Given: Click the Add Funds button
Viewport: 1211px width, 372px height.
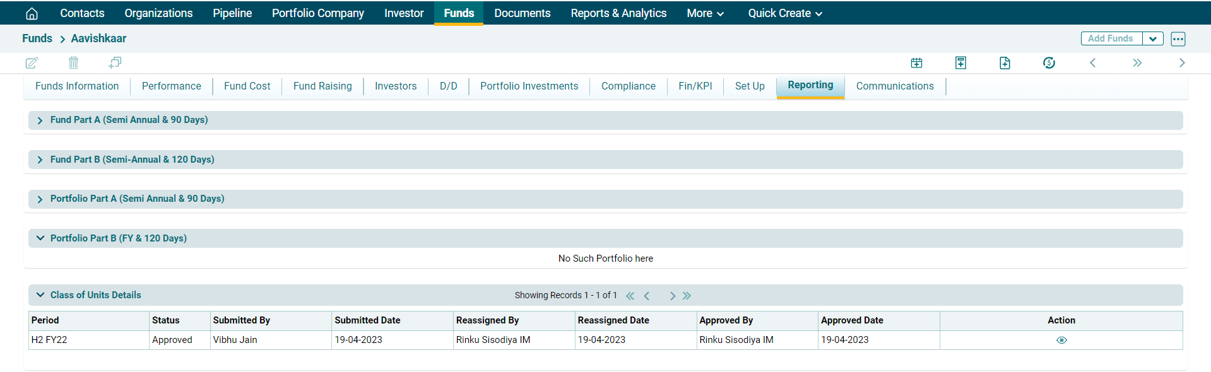Looking at the screenshot, I should click(1111, 38).
